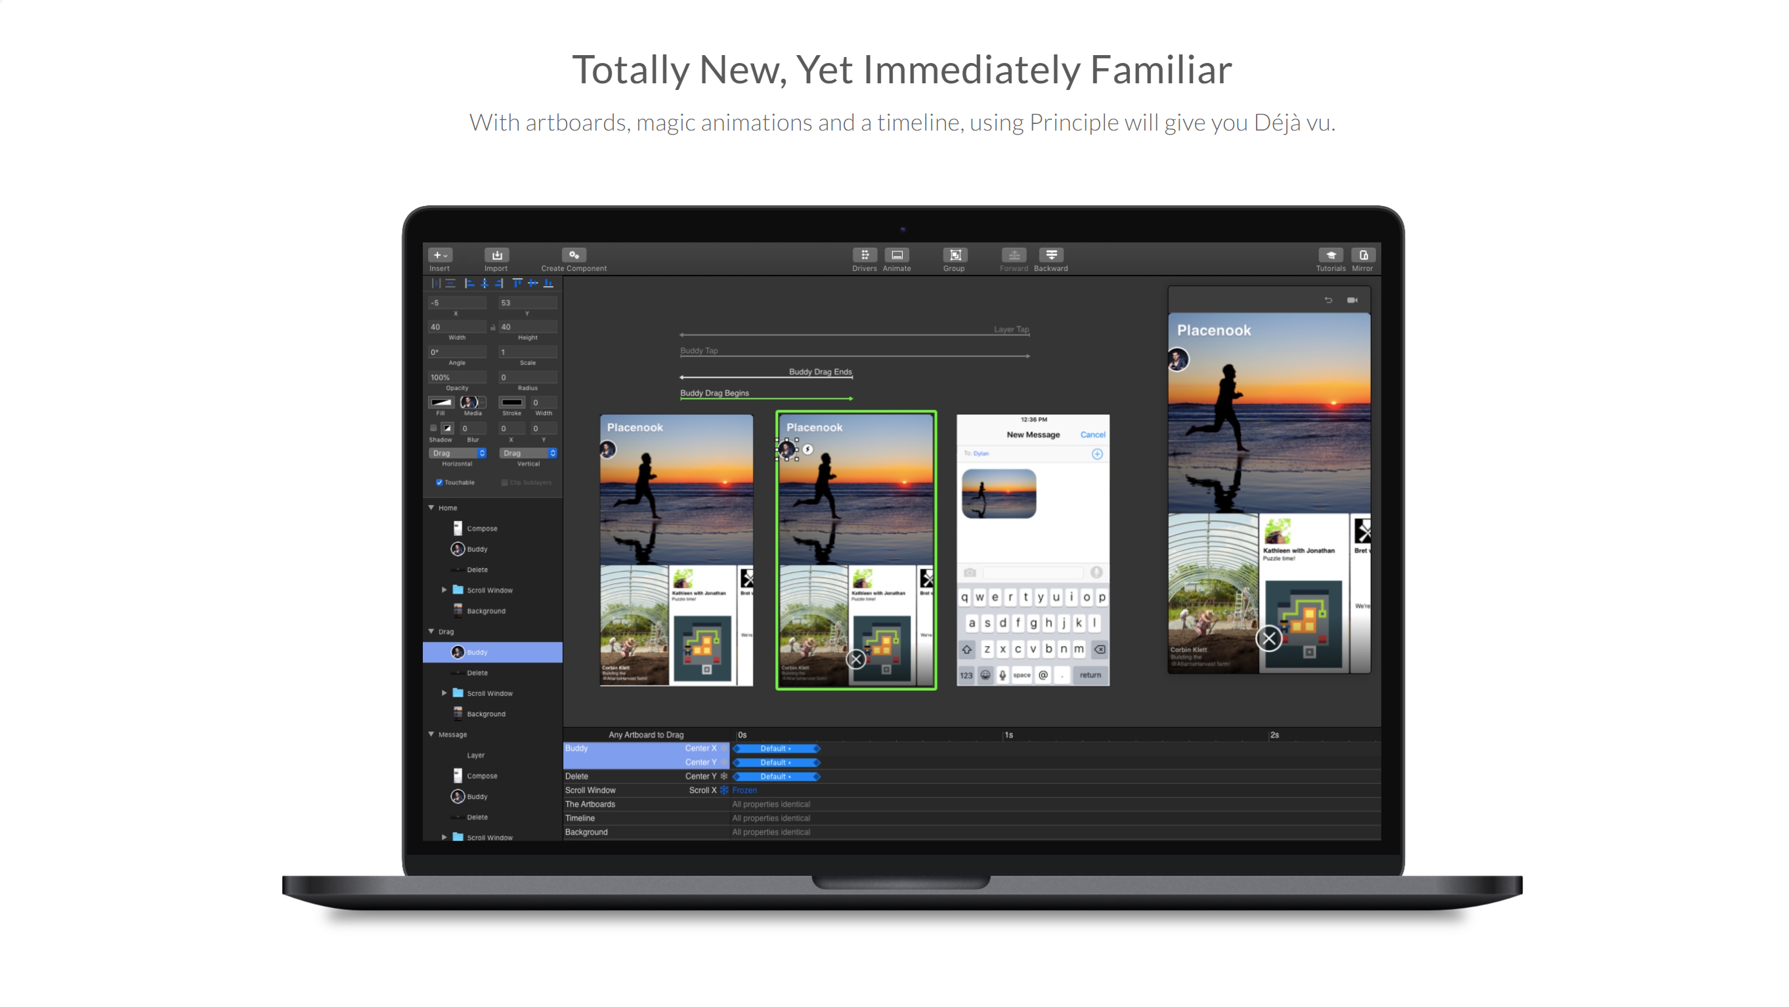Click the Create Component gear icon
This screenshot has height=1007, width=1789.
click(574, 255)
